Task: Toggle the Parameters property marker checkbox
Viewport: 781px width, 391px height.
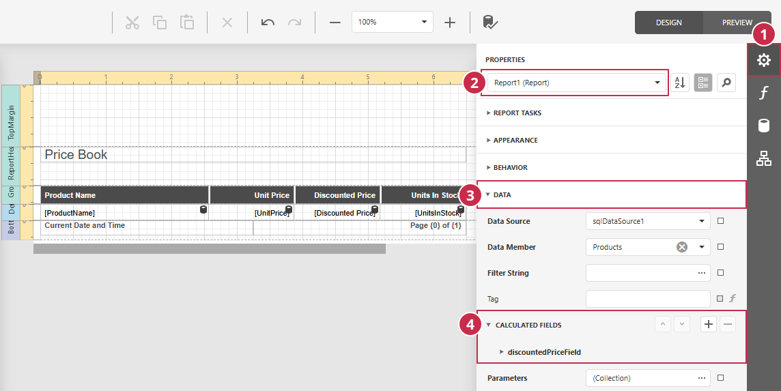Action: point(720,377)
